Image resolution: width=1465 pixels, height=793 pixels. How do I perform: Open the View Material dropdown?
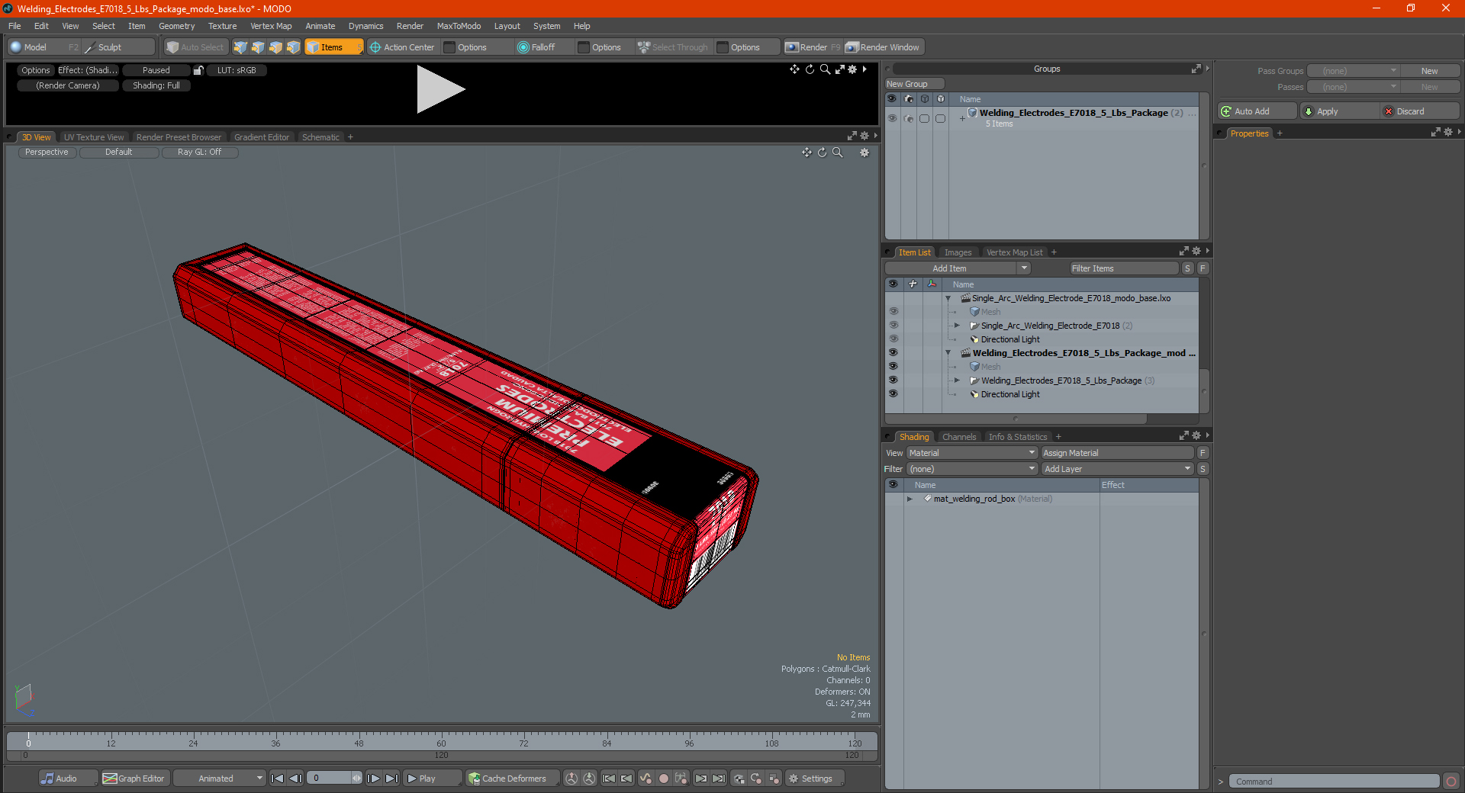click(972, 453)
